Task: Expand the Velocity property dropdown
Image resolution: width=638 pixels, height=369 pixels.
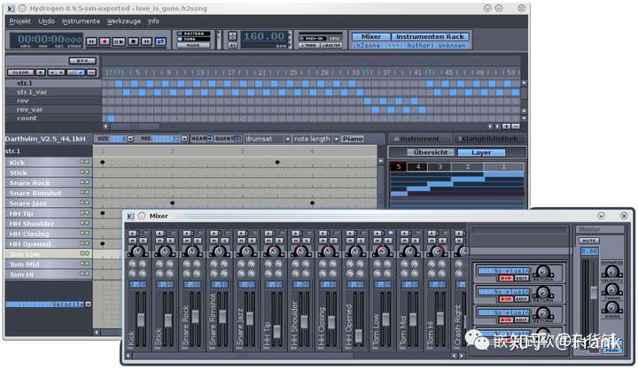Action: pos(87,304)
